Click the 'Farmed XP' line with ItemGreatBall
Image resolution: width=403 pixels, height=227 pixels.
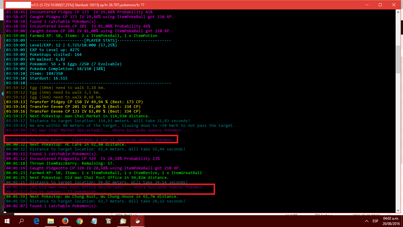(x=103, y=173)
